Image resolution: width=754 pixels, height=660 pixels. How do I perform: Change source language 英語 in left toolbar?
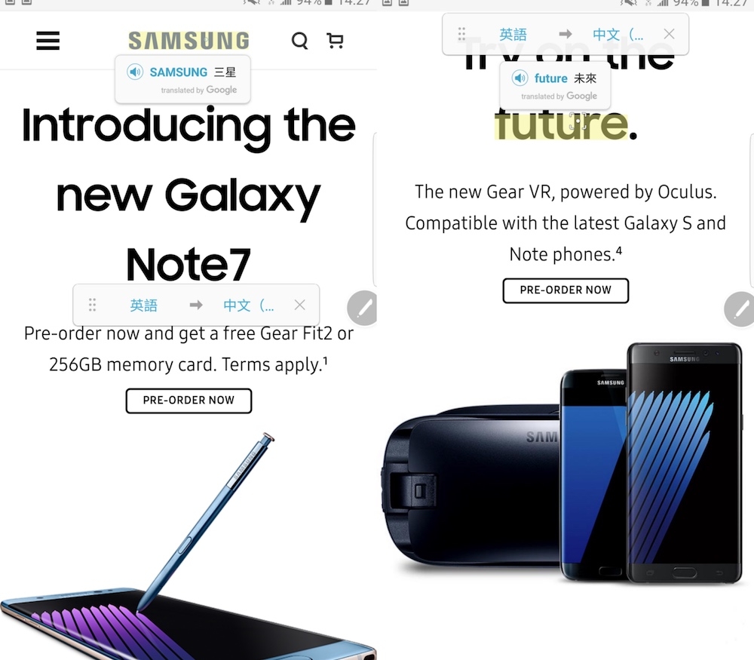point(144,305)
